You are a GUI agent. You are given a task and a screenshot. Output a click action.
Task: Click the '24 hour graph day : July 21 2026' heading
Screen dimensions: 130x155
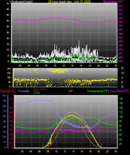(x=69, y=1)
